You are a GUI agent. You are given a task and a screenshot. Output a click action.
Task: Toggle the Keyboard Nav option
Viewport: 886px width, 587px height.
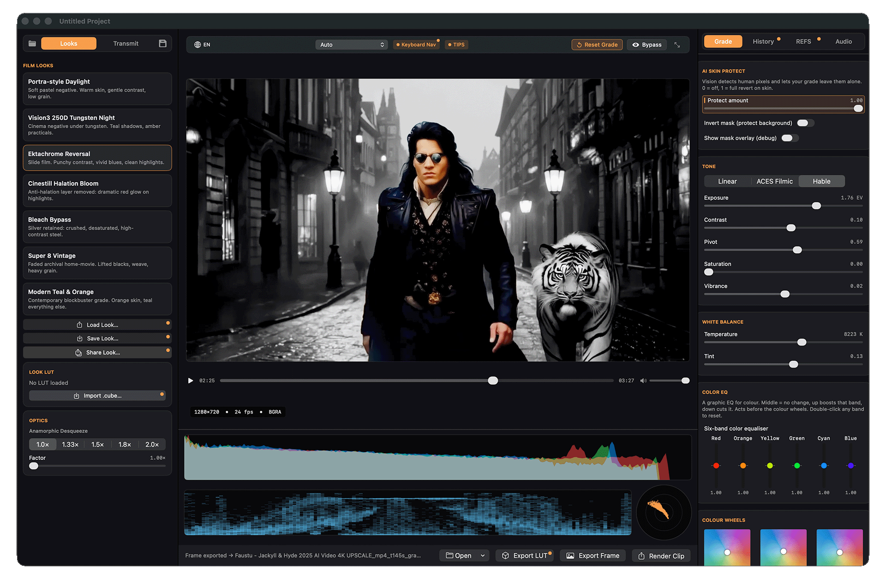(x=416, y=45)
